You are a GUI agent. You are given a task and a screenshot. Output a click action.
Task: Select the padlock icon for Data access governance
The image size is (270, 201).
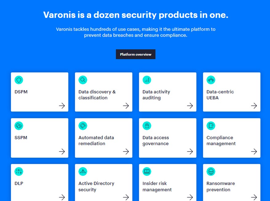click(x=147, y=126)
